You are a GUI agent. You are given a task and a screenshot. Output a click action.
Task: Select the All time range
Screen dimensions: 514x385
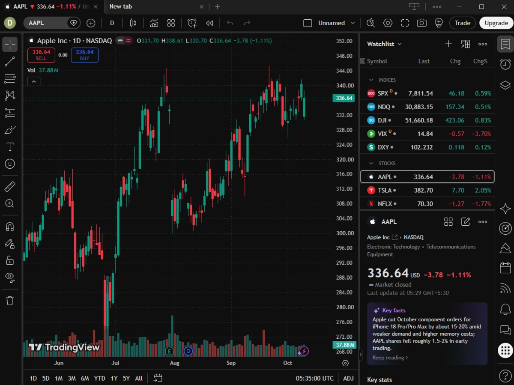(139, 378)
